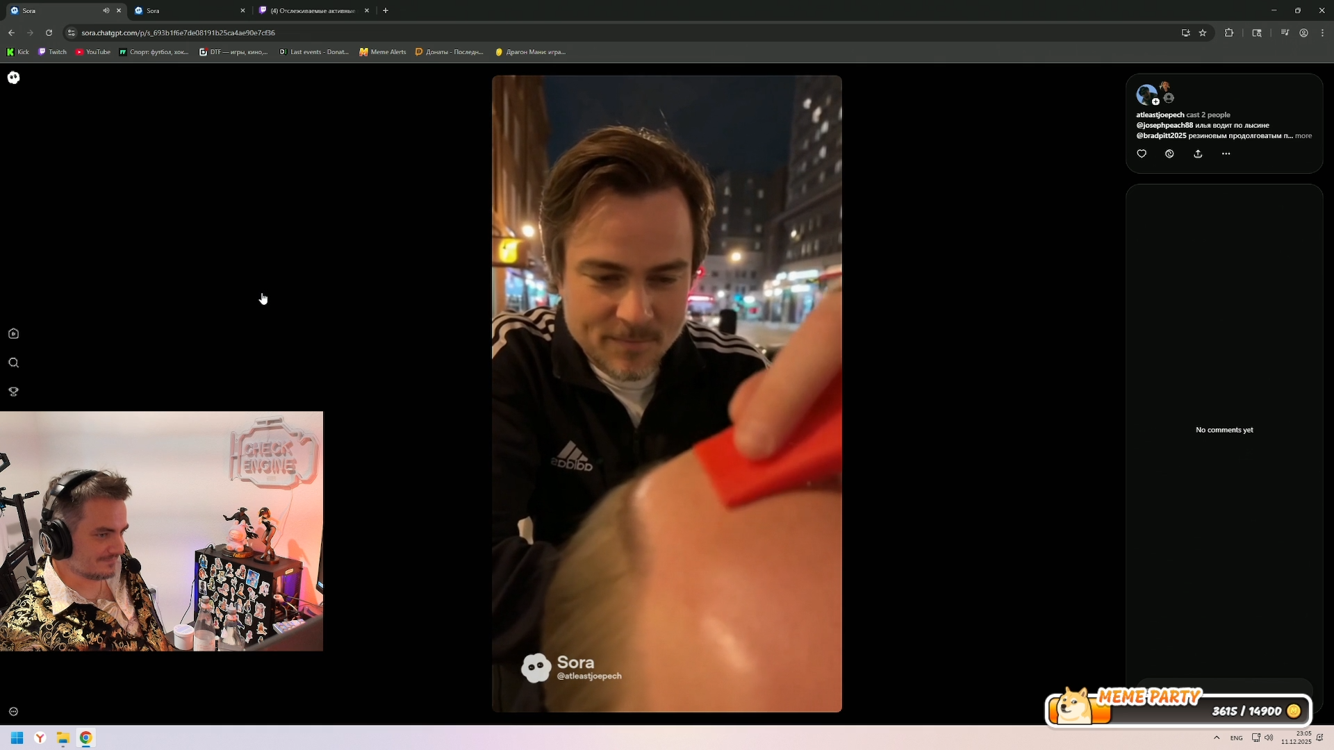Open the three-dot post options menu
The width and height of the screenshot is (1334, 750).
click(1226, 153)
